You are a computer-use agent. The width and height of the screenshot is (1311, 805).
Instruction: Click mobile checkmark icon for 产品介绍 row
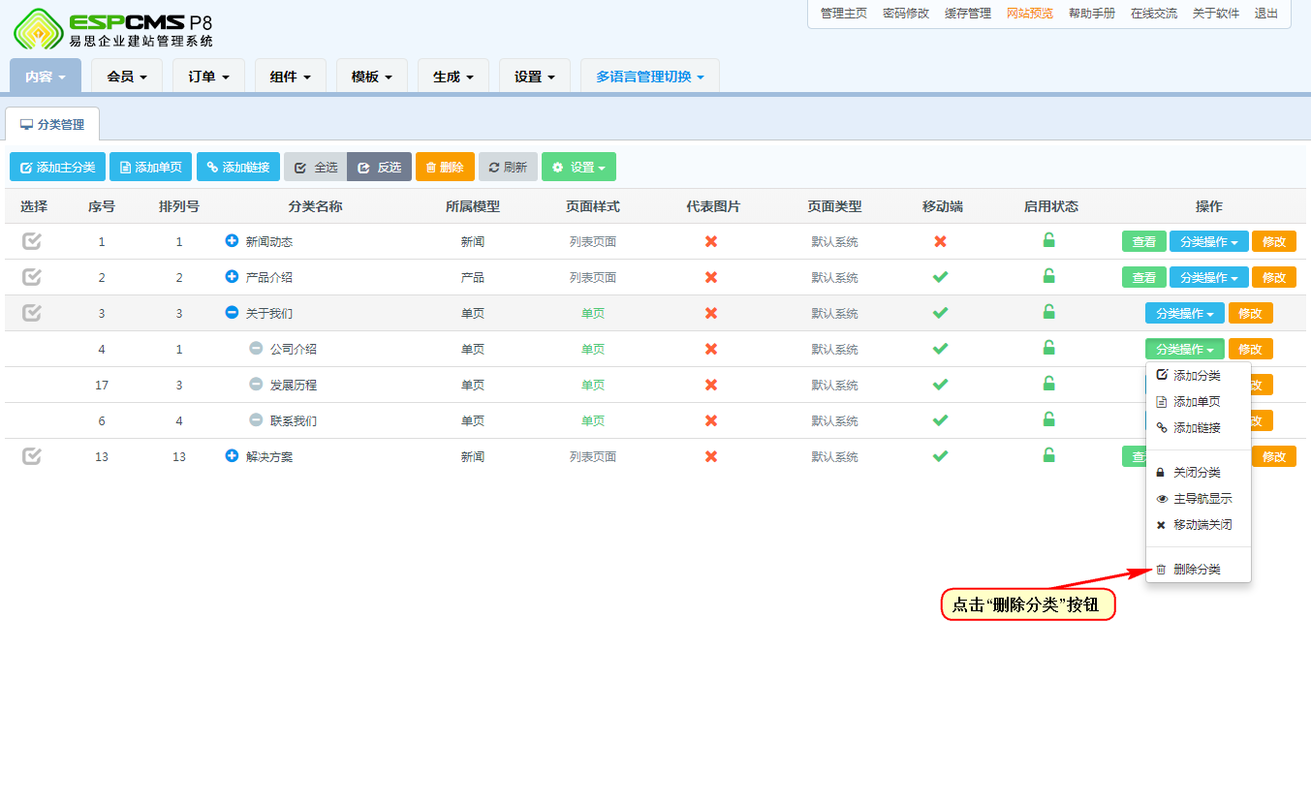(x=940, y=277)
